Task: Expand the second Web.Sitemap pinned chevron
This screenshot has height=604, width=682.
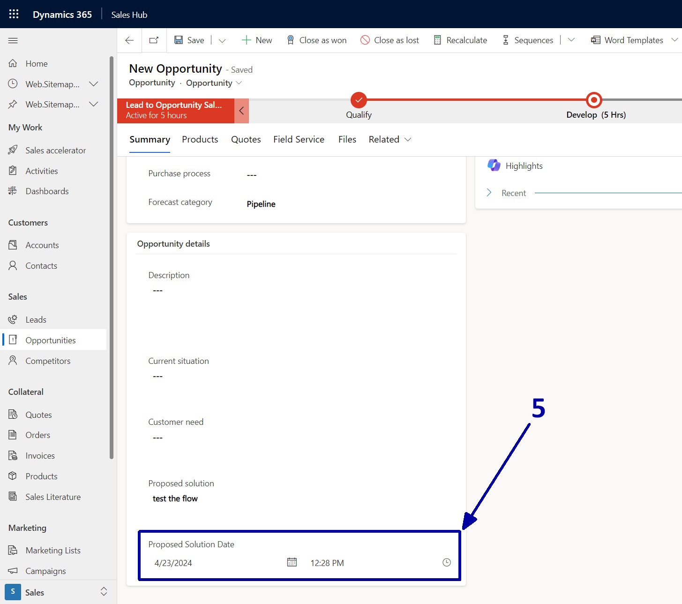Action: click(94, 104)
